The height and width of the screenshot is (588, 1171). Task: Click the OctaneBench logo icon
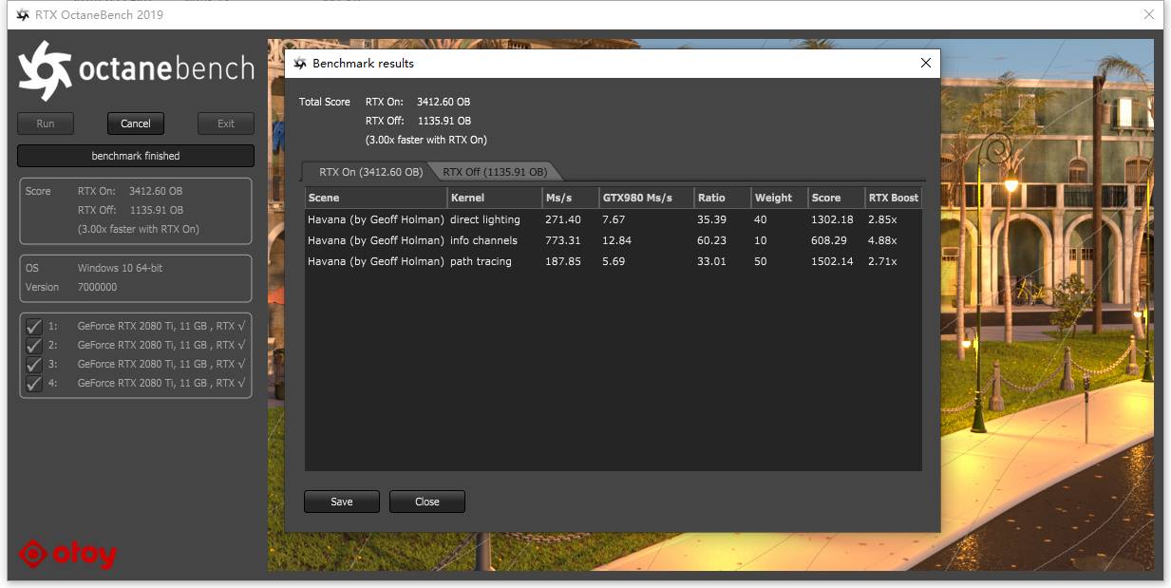(45, 71)
